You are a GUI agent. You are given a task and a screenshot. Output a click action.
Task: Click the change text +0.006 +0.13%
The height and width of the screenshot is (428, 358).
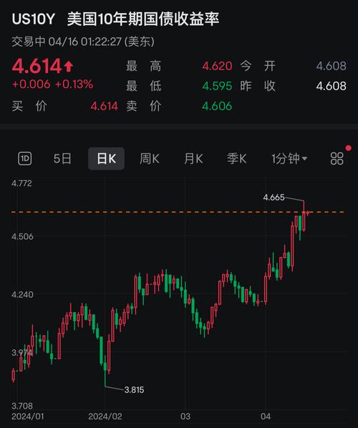[53, 84]
